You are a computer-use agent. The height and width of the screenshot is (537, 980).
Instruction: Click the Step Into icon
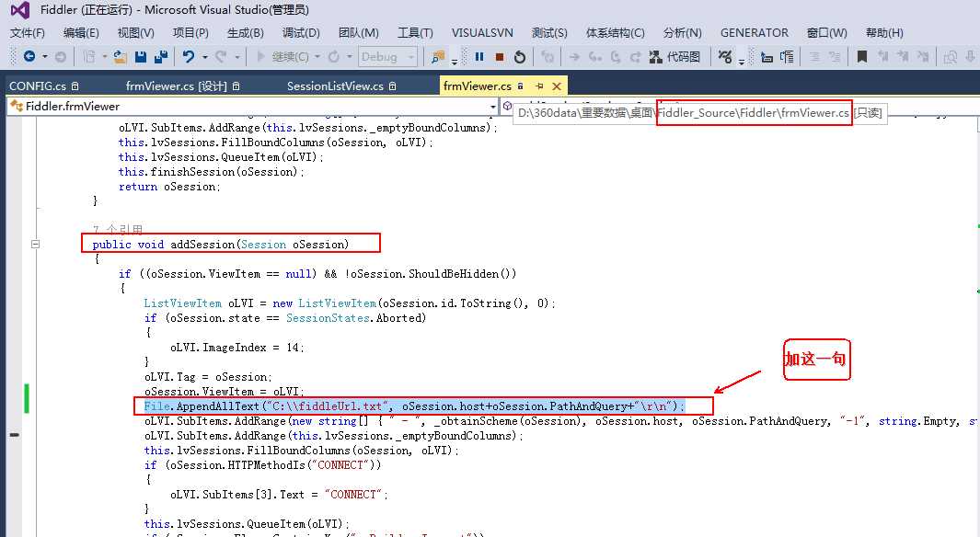595,57
